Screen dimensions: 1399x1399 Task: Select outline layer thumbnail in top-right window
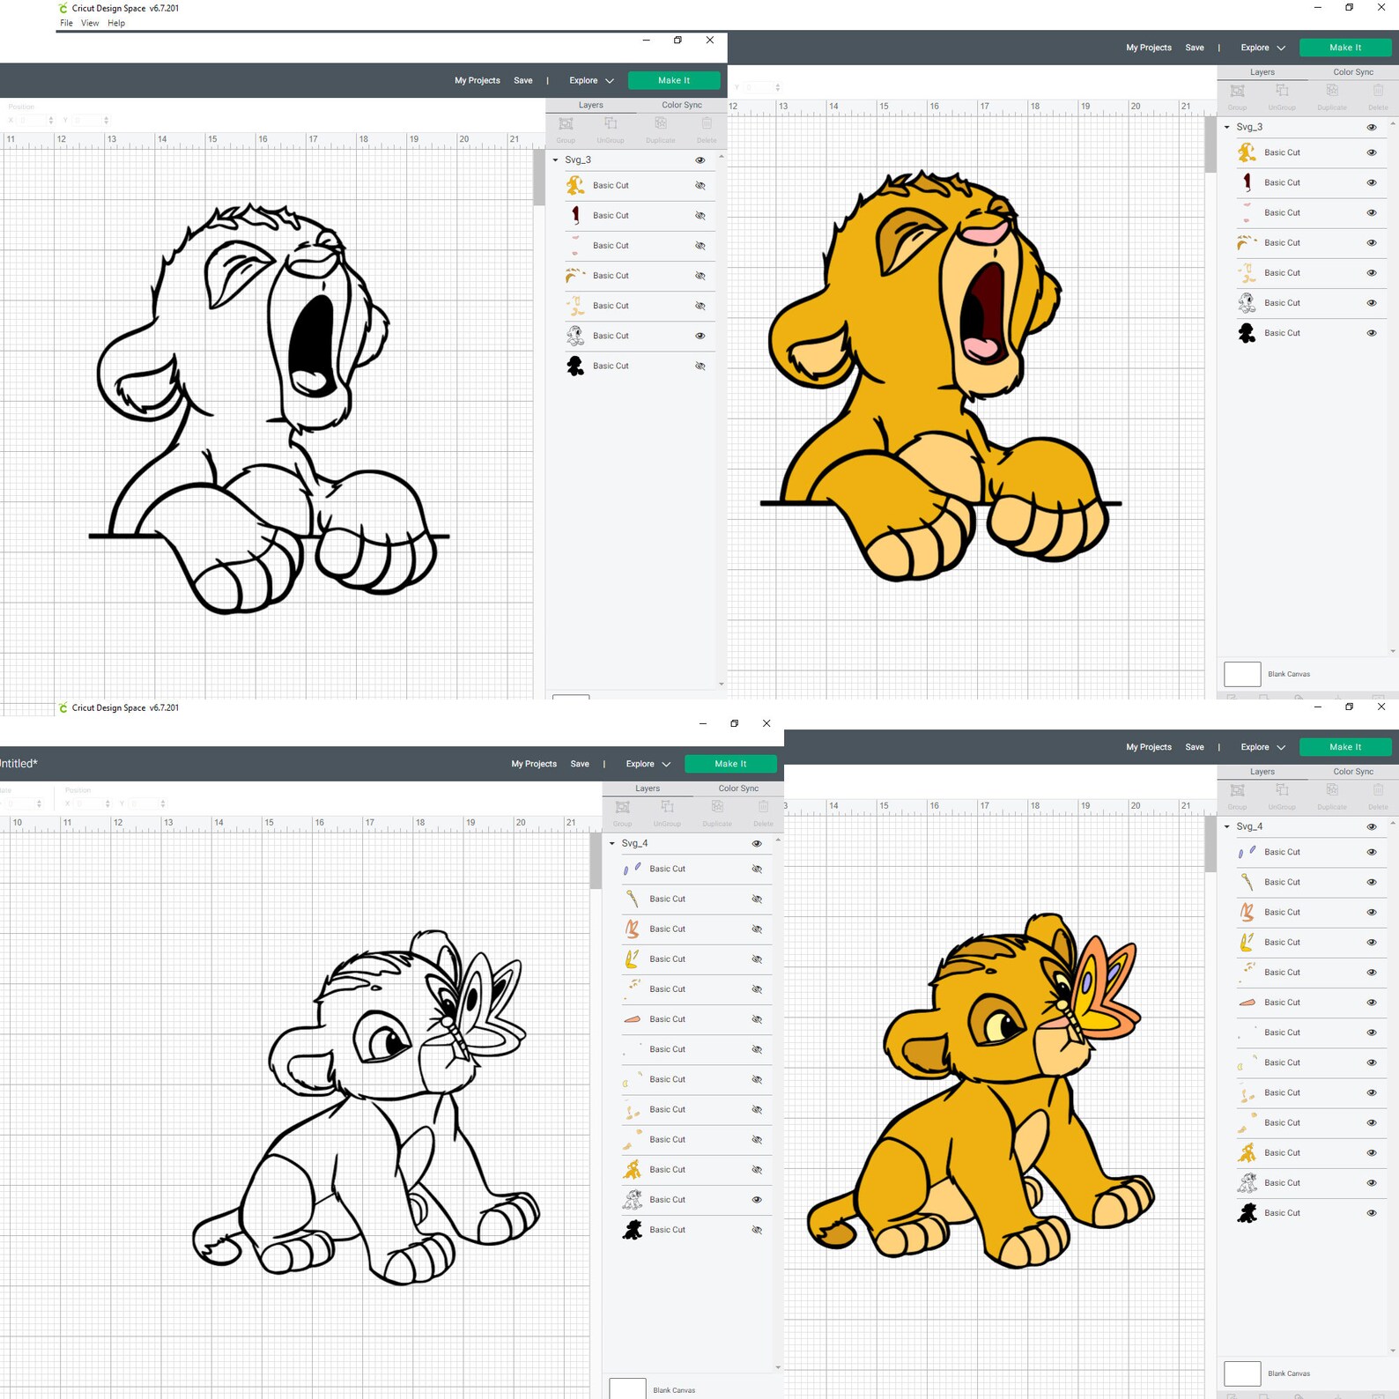1247,303
